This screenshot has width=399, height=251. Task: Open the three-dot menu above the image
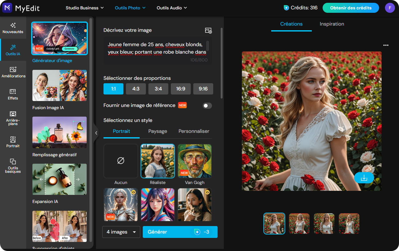(386, 45)
